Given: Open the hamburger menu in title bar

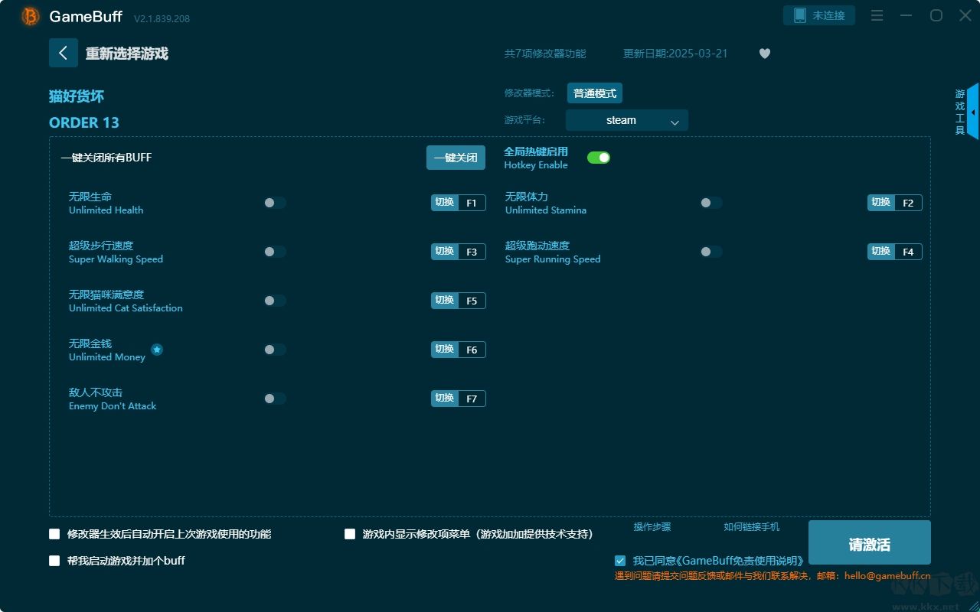Looking at the screenshot, I should coord(876,15).
